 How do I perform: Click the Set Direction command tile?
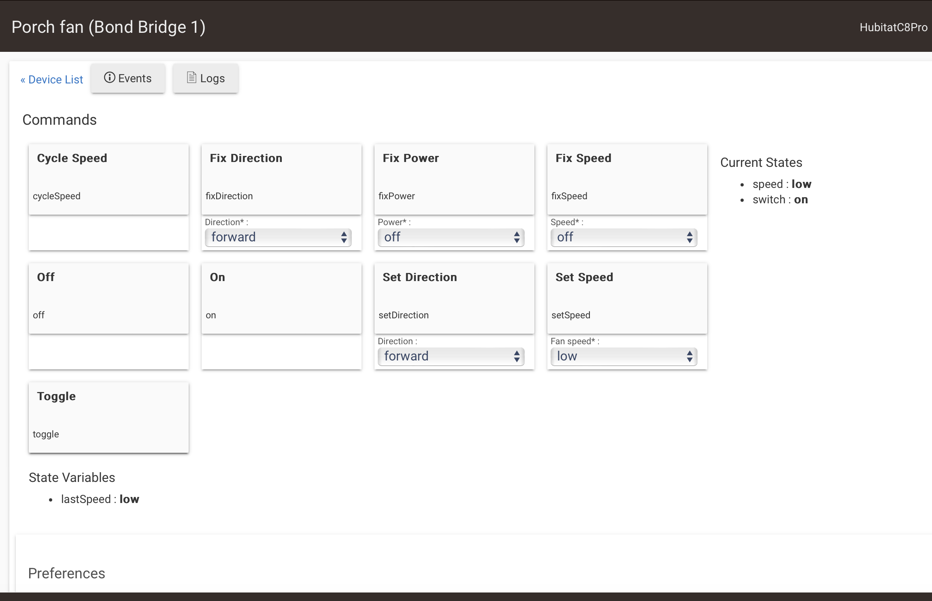click(x=454, y=298)
